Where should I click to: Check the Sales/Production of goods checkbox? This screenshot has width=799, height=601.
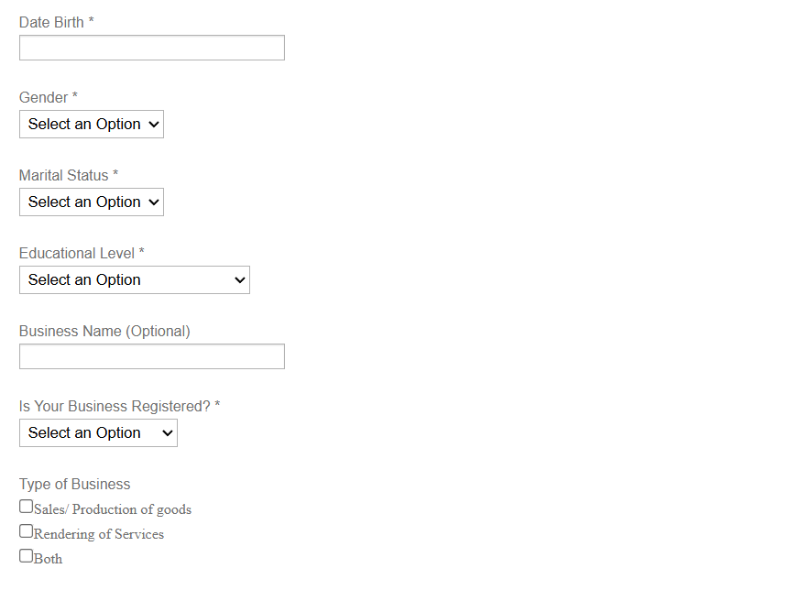(x=27, y=507)
